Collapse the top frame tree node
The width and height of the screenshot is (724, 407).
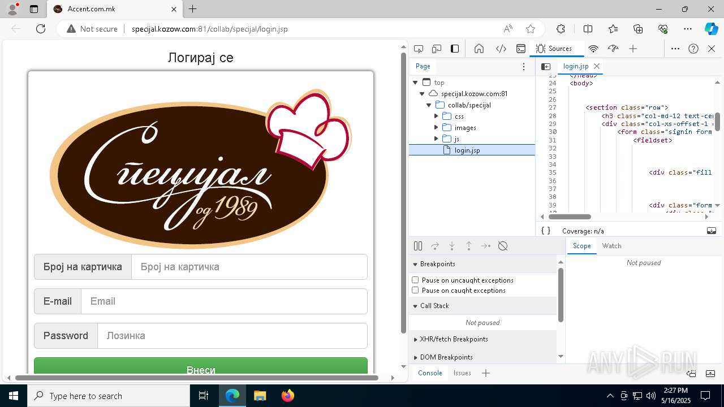(x=415, y=83)
